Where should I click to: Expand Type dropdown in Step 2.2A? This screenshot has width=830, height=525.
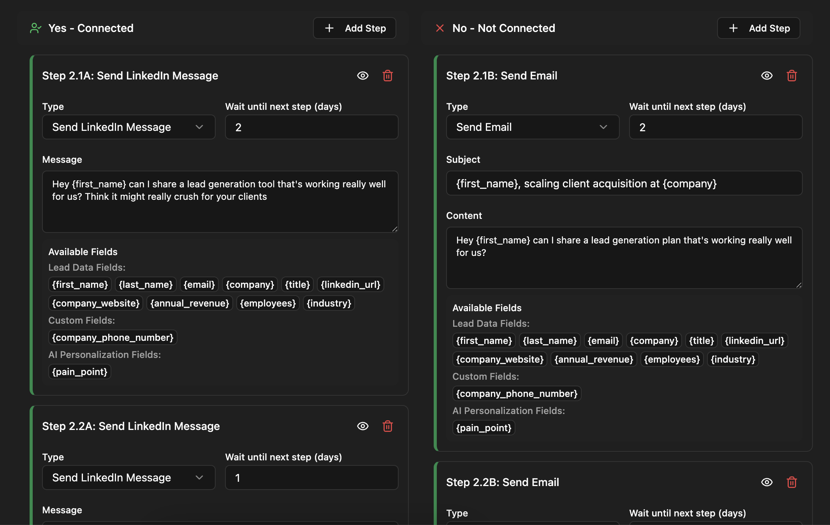[128, 477]
